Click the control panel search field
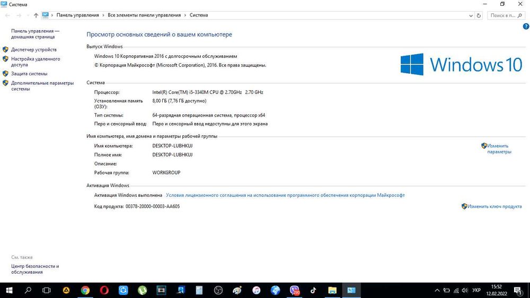Screen dimensions: 530x298 [502, 15]
